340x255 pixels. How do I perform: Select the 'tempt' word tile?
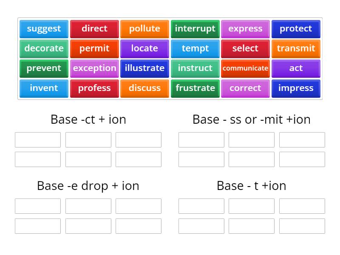(195, 48)
